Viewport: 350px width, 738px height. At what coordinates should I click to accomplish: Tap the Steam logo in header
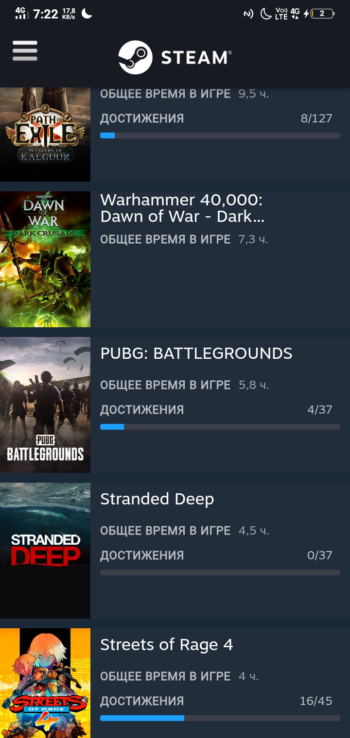(175, 57)
